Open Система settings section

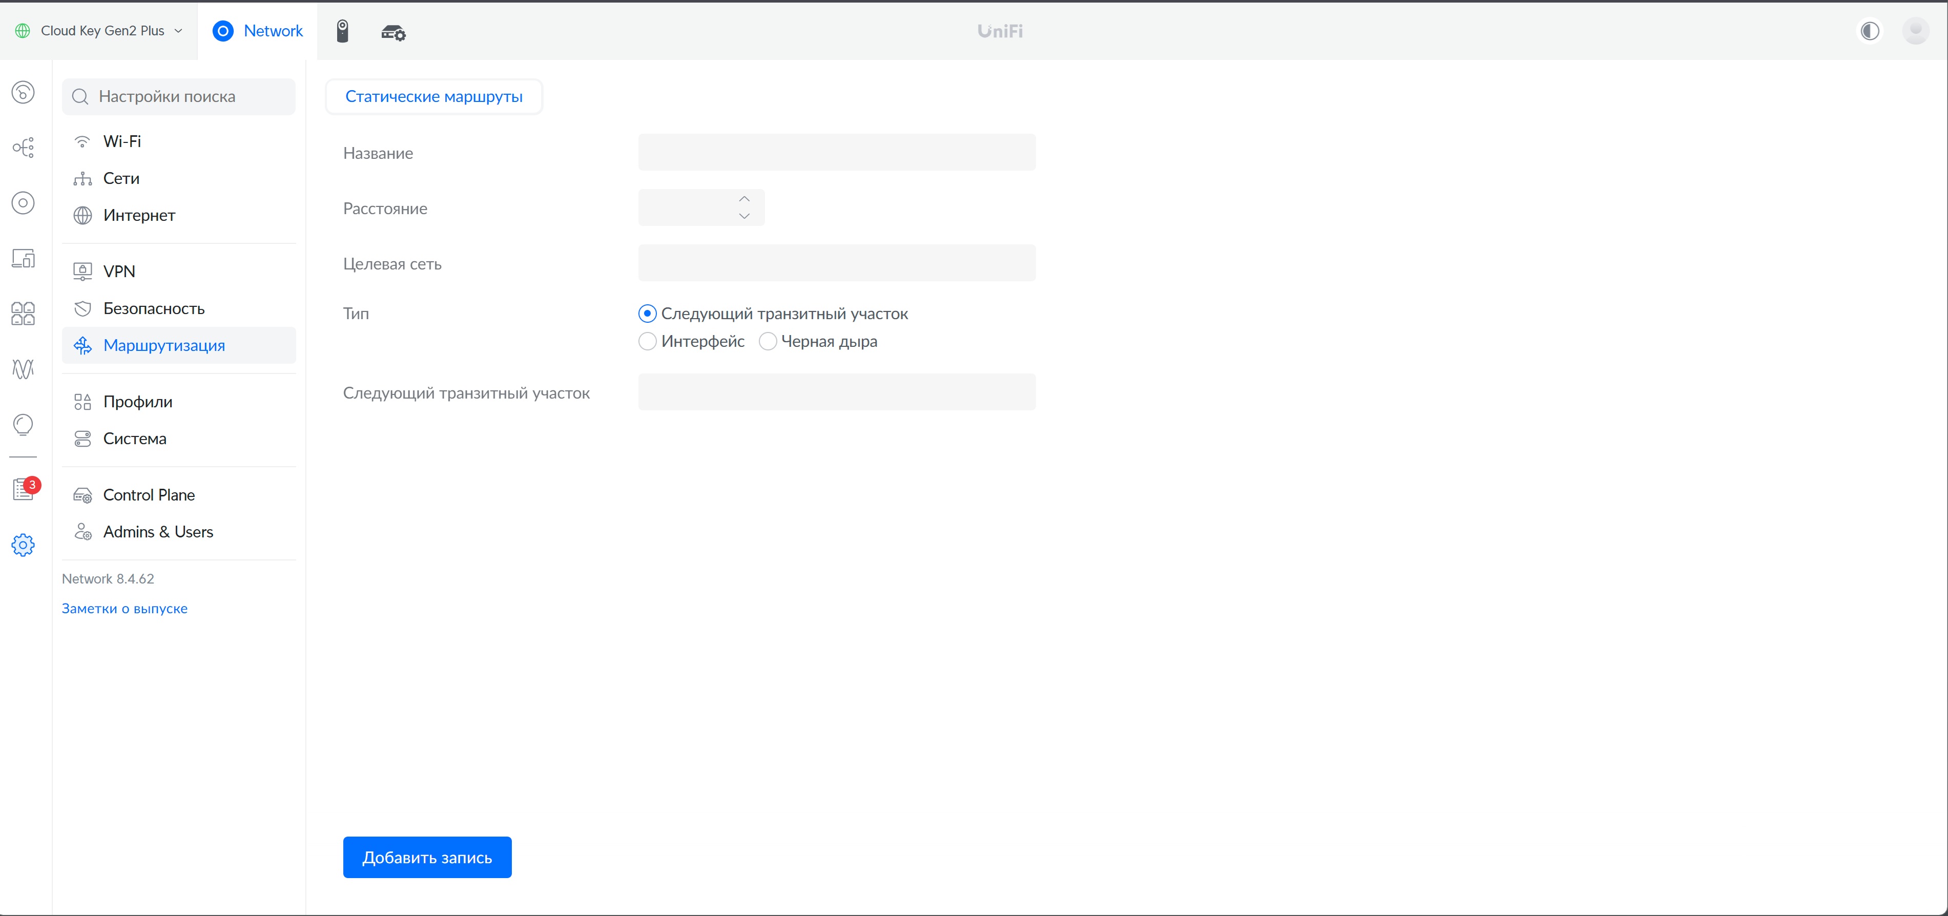[x=178, y=439]
